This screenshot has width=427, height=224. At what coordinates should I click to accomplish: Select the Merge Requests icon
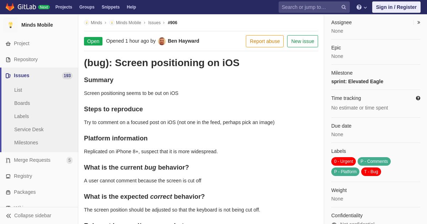click(8, 160)
